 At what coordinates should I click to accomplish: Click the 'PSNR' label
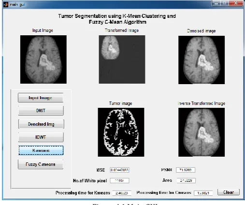tap(167, 170)
